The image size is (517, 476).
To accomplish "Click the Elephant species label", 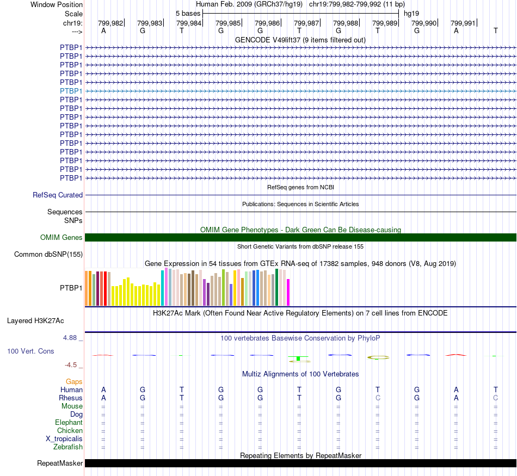I will (x=69, y=423).
